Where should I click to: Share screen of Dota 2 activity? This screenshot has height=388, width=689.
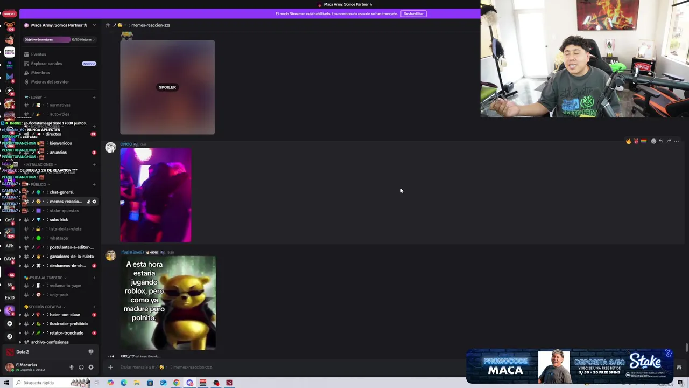point(90,352)
